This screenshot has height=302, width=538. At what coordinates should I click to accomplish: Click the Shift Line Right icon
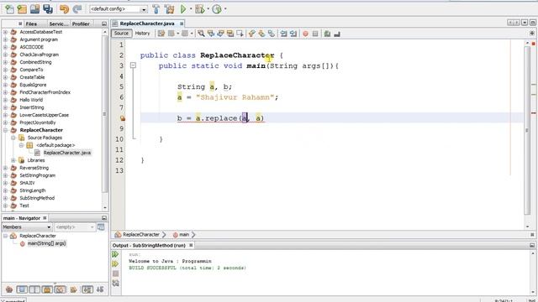293,34
